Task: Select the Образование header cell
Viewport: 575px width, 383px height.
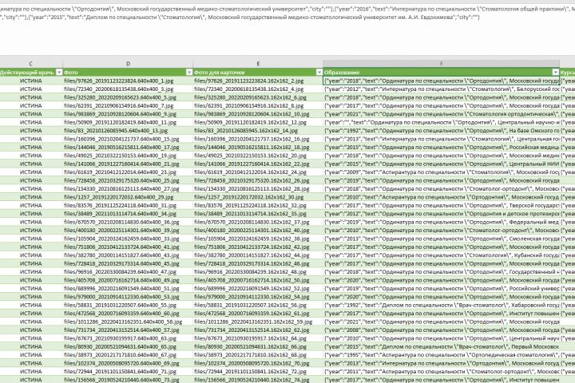Action: (x=441, y=73)
